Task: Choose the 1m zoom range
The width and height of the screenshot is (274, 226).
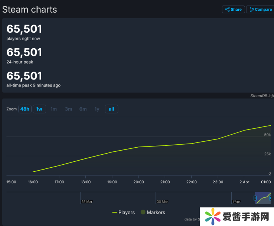Action: (54, 109)
